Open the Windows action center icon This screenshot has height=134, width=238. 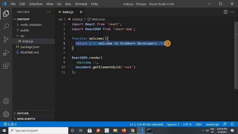pos(232,131)
